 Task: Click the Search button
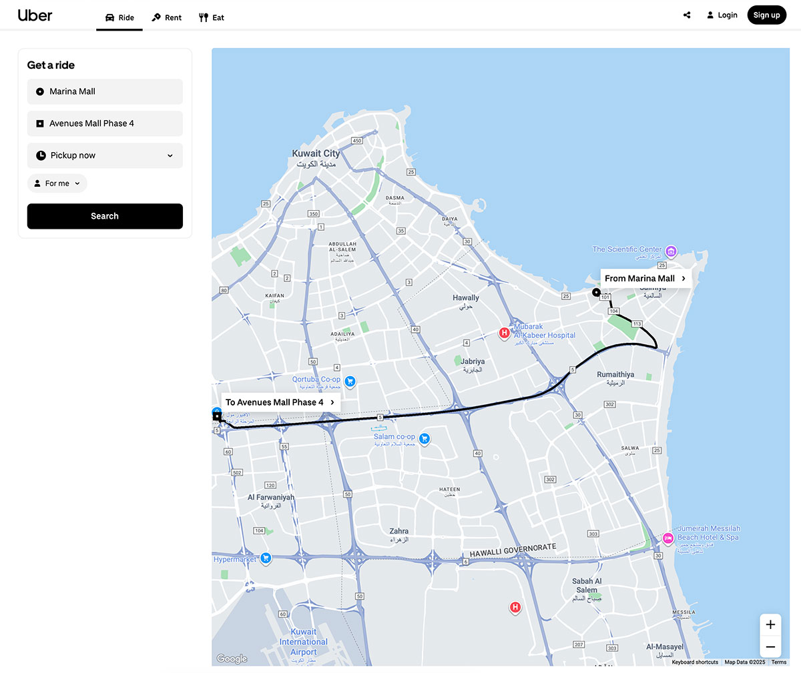(x=105, y=216)
